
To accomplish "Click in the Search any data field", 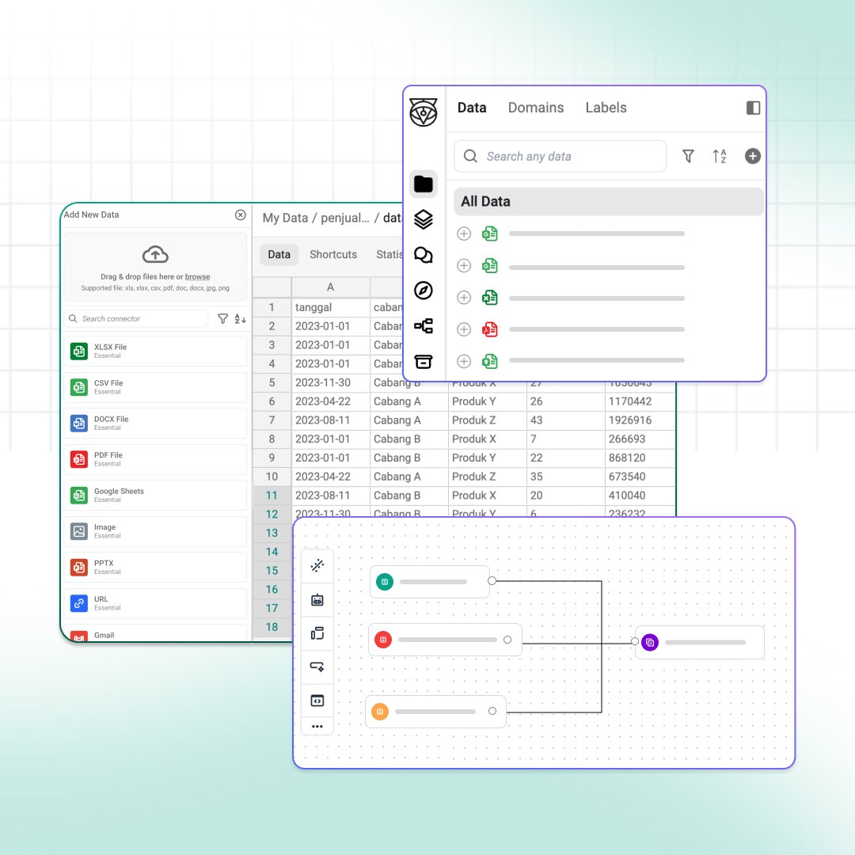I will [x=560, y=157].
